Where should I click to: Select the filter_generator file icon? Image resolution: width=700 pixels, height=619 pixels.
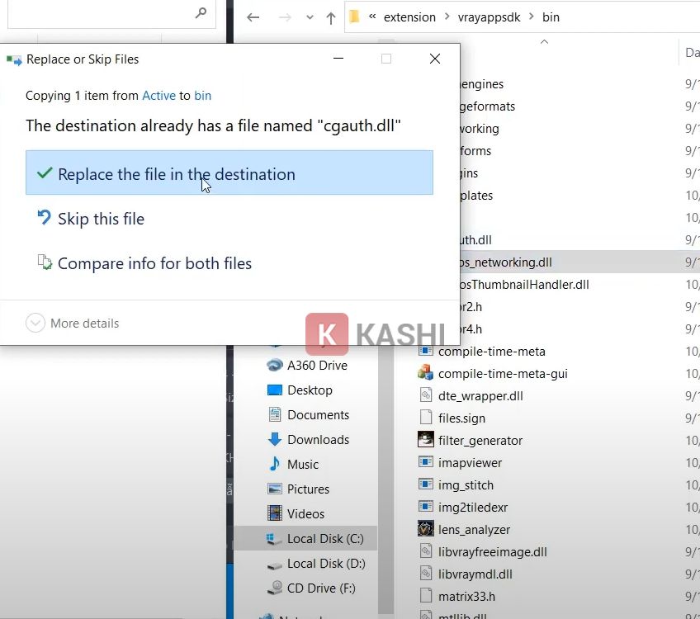coord(426,441)
